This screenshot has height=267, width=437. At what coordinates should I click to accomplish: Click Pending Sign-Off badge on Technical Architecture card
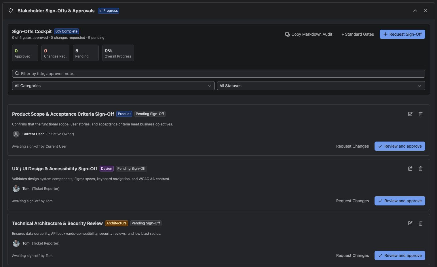pos(146,223)
